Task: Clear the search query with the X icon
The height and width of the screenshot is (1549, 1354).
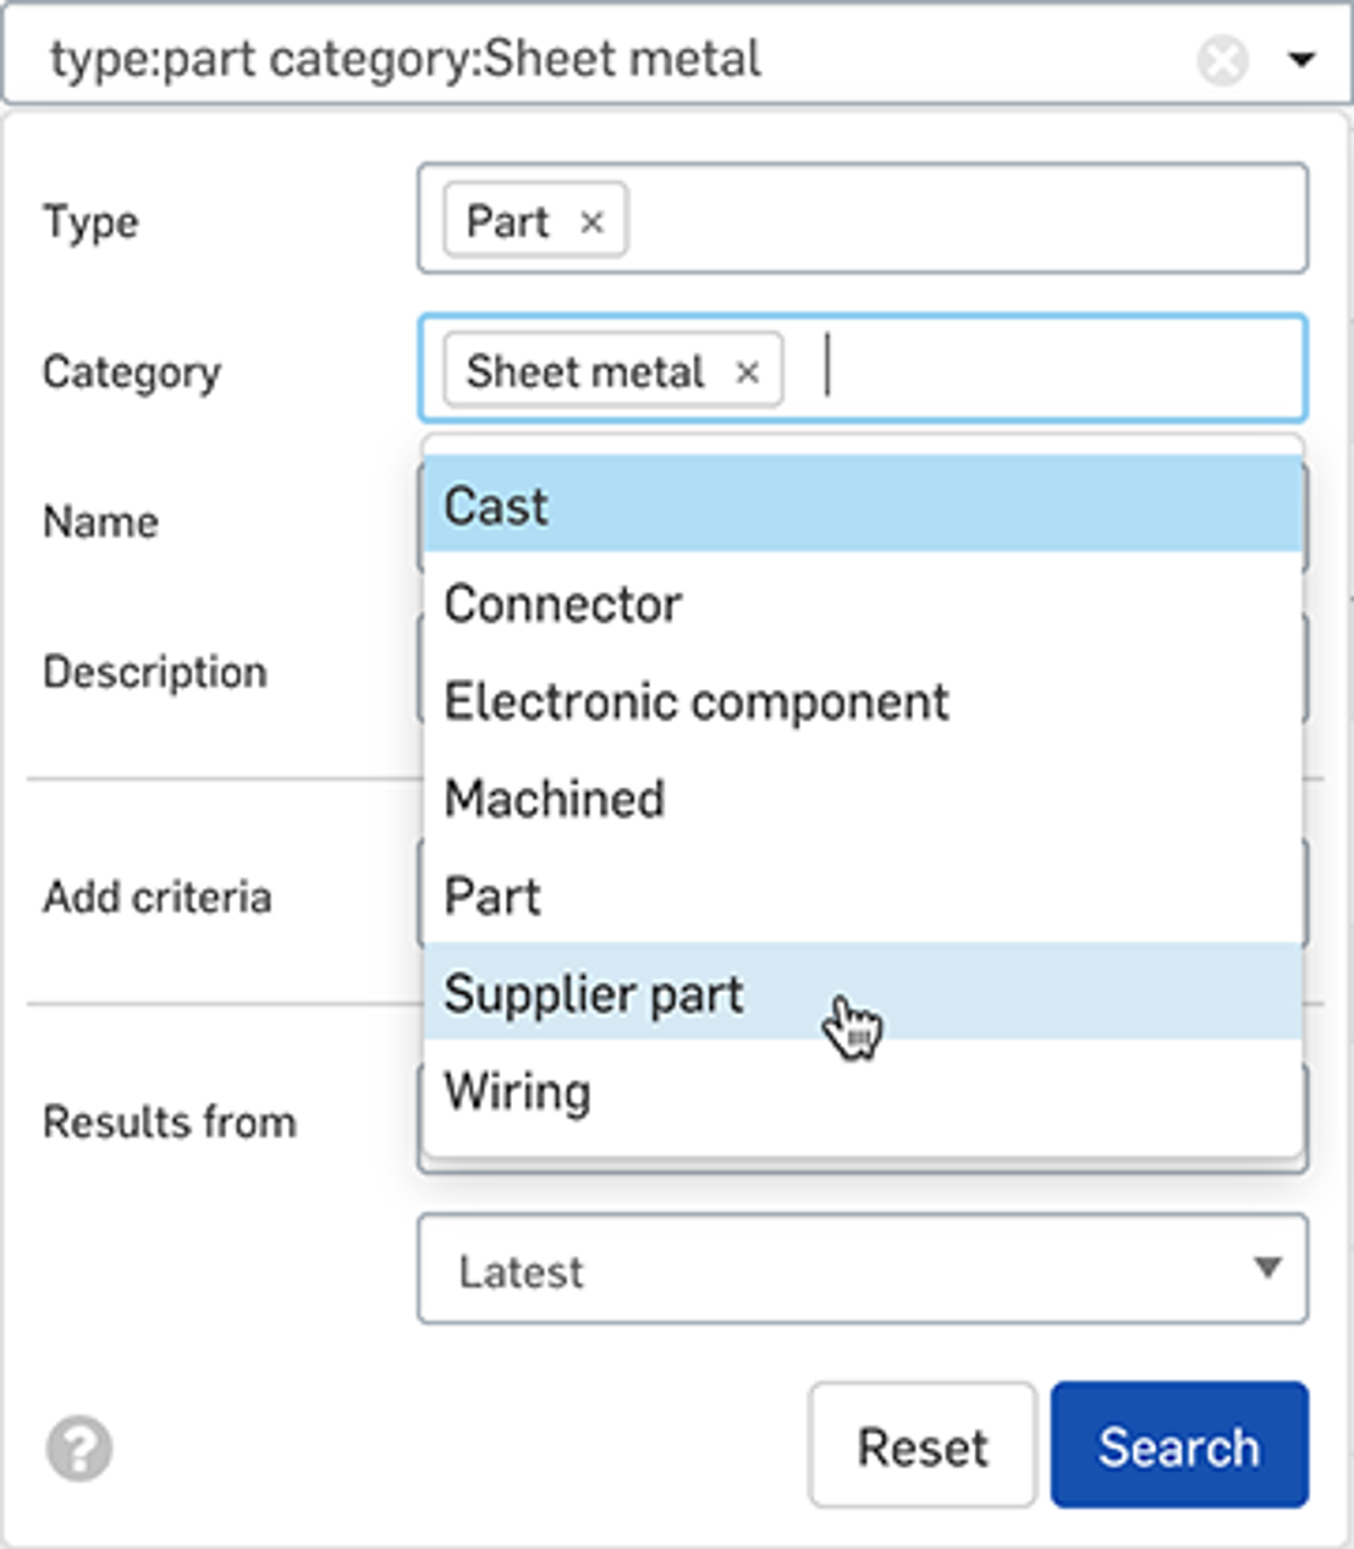Action: tap(1222, 60)
